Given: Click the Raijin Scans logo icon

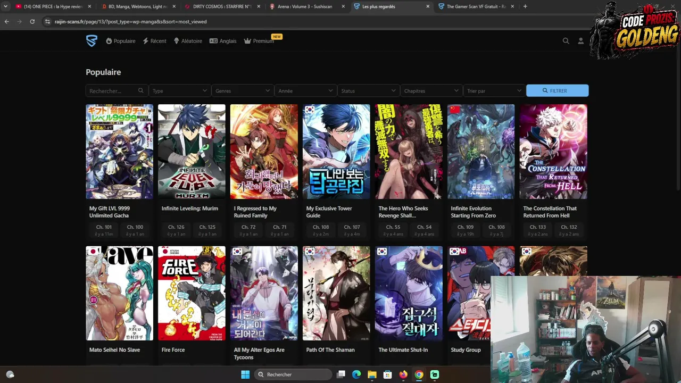Looking at the screenshot, I should click(x=92, y=41).
